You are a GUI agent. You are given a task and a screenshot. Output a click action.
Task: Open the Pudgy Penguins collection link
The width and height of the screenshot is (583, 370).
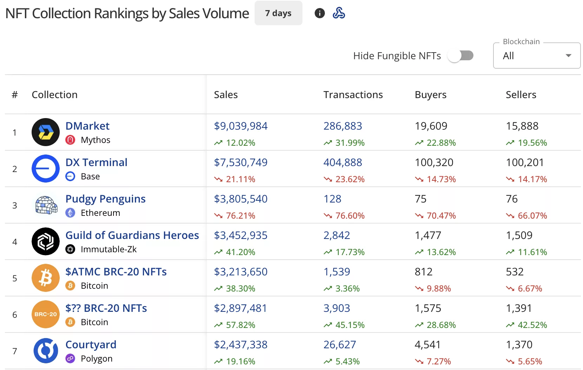coord(105,198)
